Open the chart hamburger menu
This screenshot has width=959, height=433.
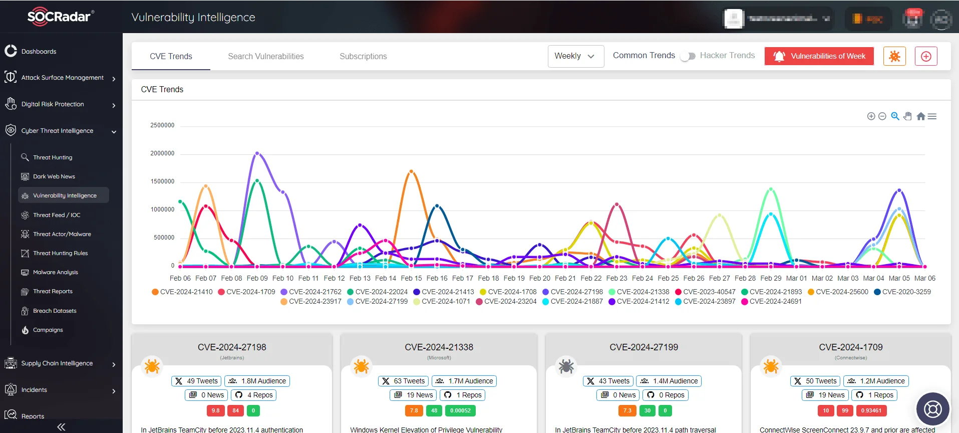pyautogui.click(x=932, y=116)
